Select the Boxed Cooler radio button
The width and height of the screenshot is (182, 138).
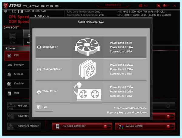(x=39, y=47)
